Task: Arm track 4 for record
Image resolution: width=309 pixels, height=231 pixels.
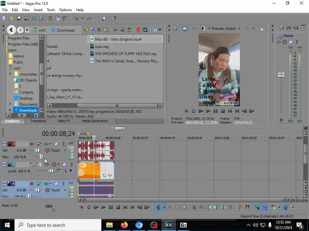Action: click(x=31, y=184)
